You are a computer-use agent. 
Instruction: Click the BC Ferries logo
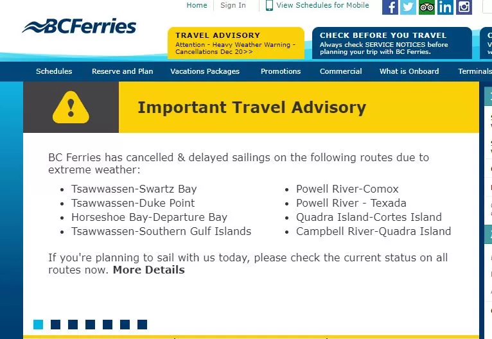tap(79, 26)
